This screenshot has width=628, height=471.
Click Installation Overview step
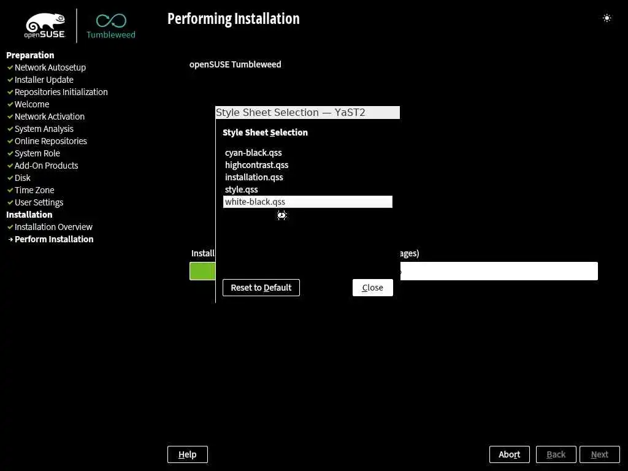(x=54, y=227)
